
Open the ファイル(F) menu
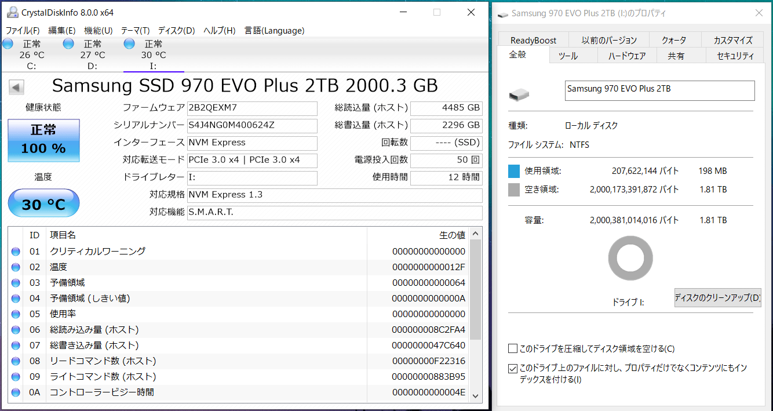point(23,30)
